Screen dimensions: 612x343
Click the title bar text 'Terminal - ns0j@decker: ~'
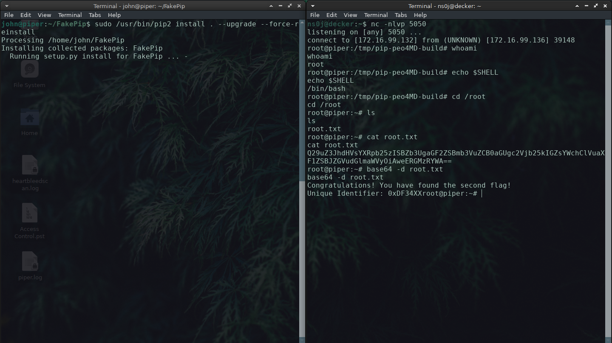(x=445, y=6)
